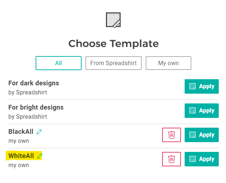Viewport: 226px width, 183px height.
Task: Select the For bright designs title
Action: pyautogui.click(x=36, y=107)
